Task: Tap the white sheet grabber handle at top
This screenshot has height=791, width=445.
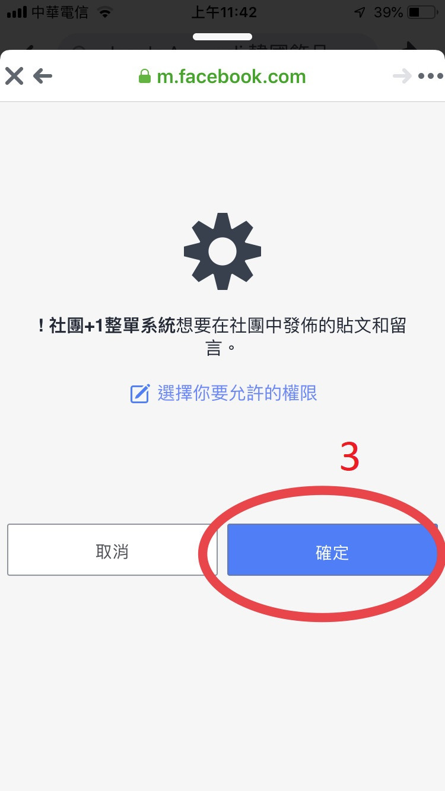Action: pyautogui.click(x=223, y=37)
